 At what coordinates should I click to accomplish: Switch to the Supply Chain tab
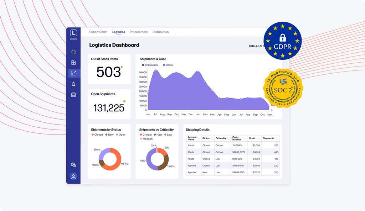pos(98,32)
